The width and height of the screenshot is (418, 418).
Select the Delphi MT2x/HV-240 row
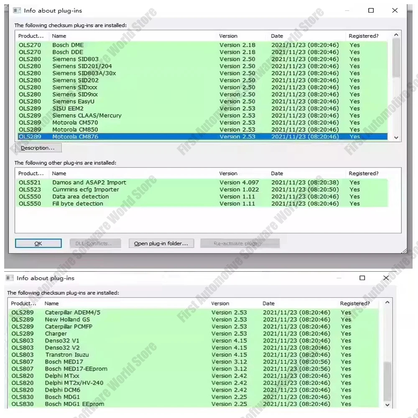tap(194, 383)
